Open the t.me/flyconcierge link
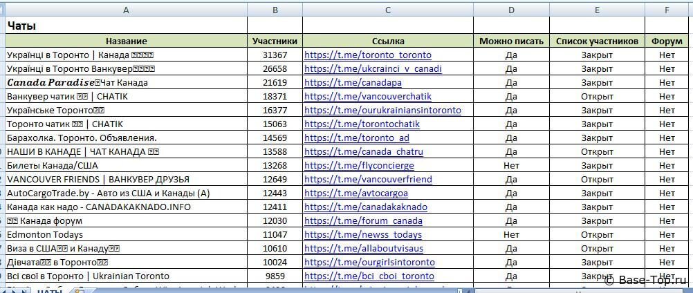Image resolution: width=693 pixels, height=293 pixels. coord(359,165)
